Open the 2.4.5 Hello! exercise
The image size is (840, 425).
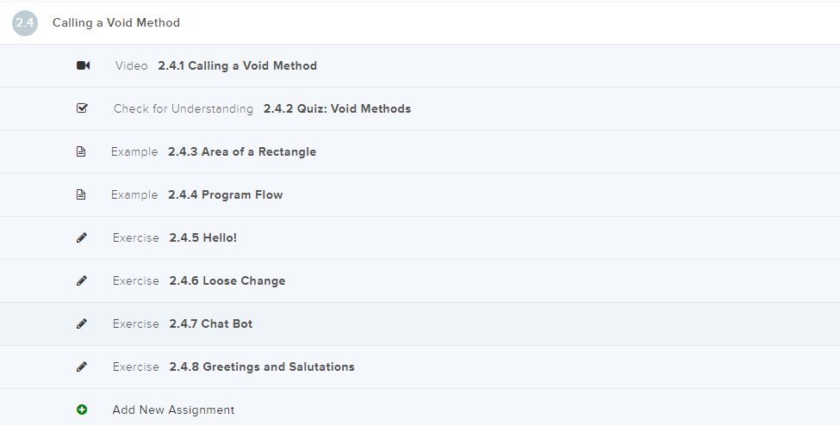click(202, 237)
